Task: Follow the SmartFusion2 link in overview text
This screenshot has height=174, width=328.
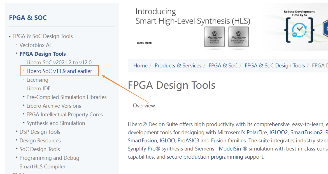Action: pyautogui.click(x=306, y=132)
